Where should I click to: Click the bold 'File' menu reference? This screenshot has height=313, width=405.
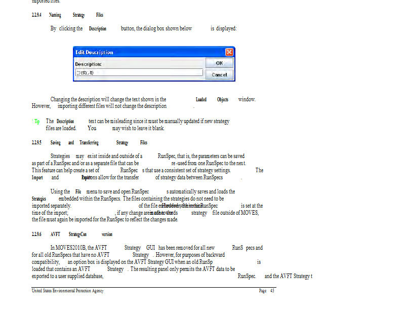point(78,192)
